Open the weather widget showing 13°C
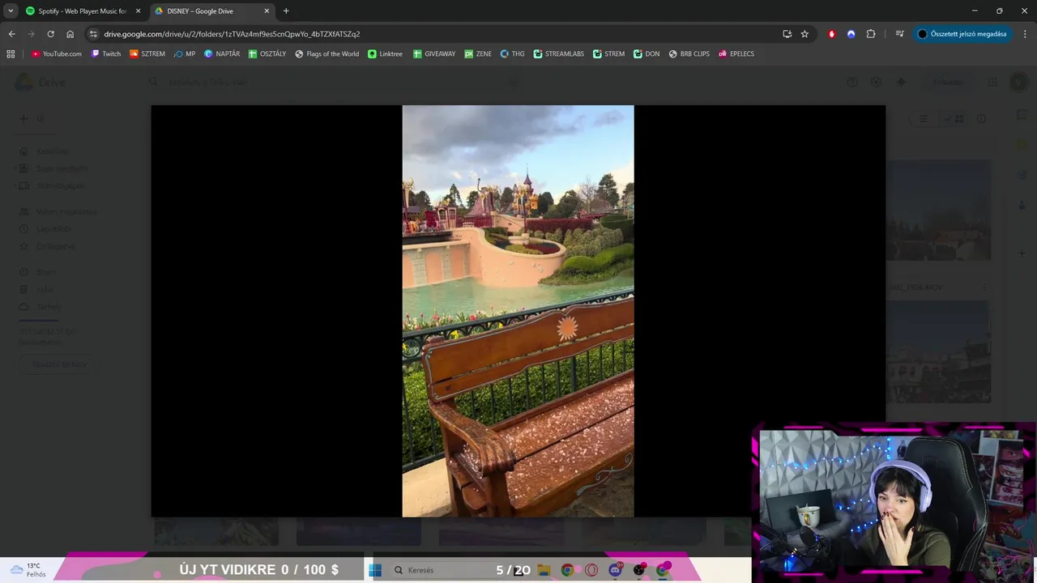Screen dimensions: 1037x583 [x=28, y=570]
